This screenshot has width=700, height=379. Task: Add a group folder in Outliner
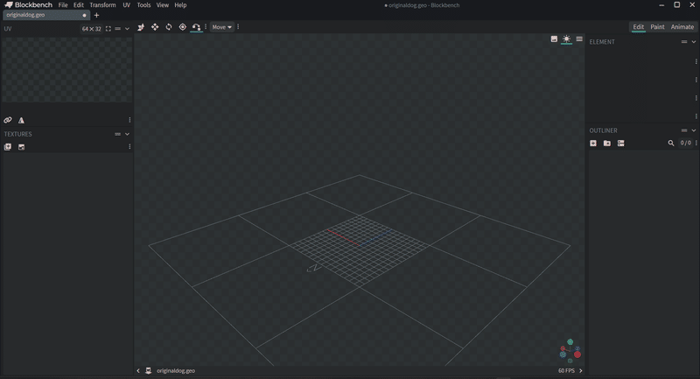pos(607,144)
